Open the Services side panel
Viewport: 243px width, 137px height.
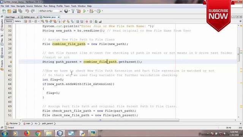pos(2,53)
